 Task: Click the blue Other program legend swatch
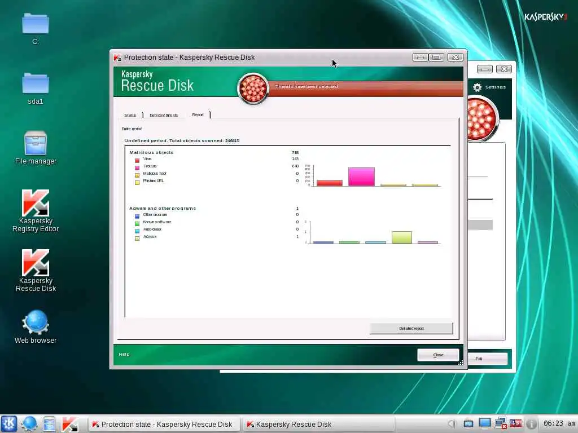pos(137,216)
